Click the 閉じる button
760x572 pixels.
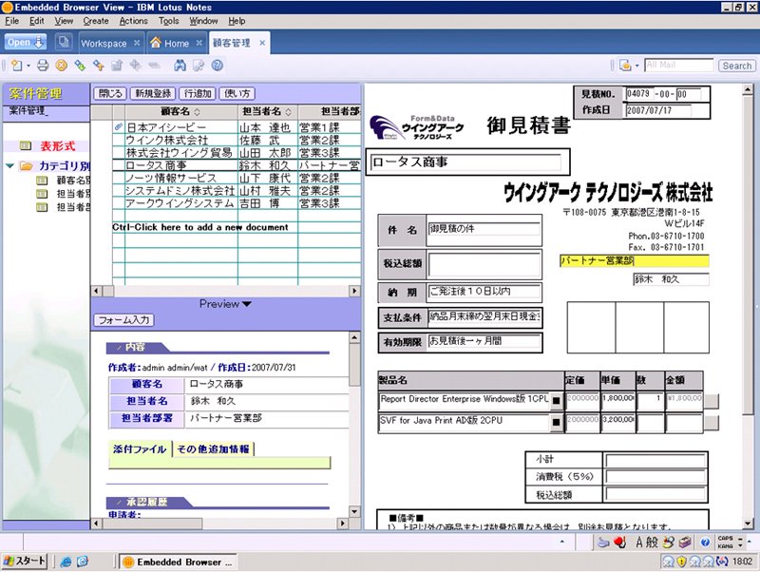click(110, 93)
